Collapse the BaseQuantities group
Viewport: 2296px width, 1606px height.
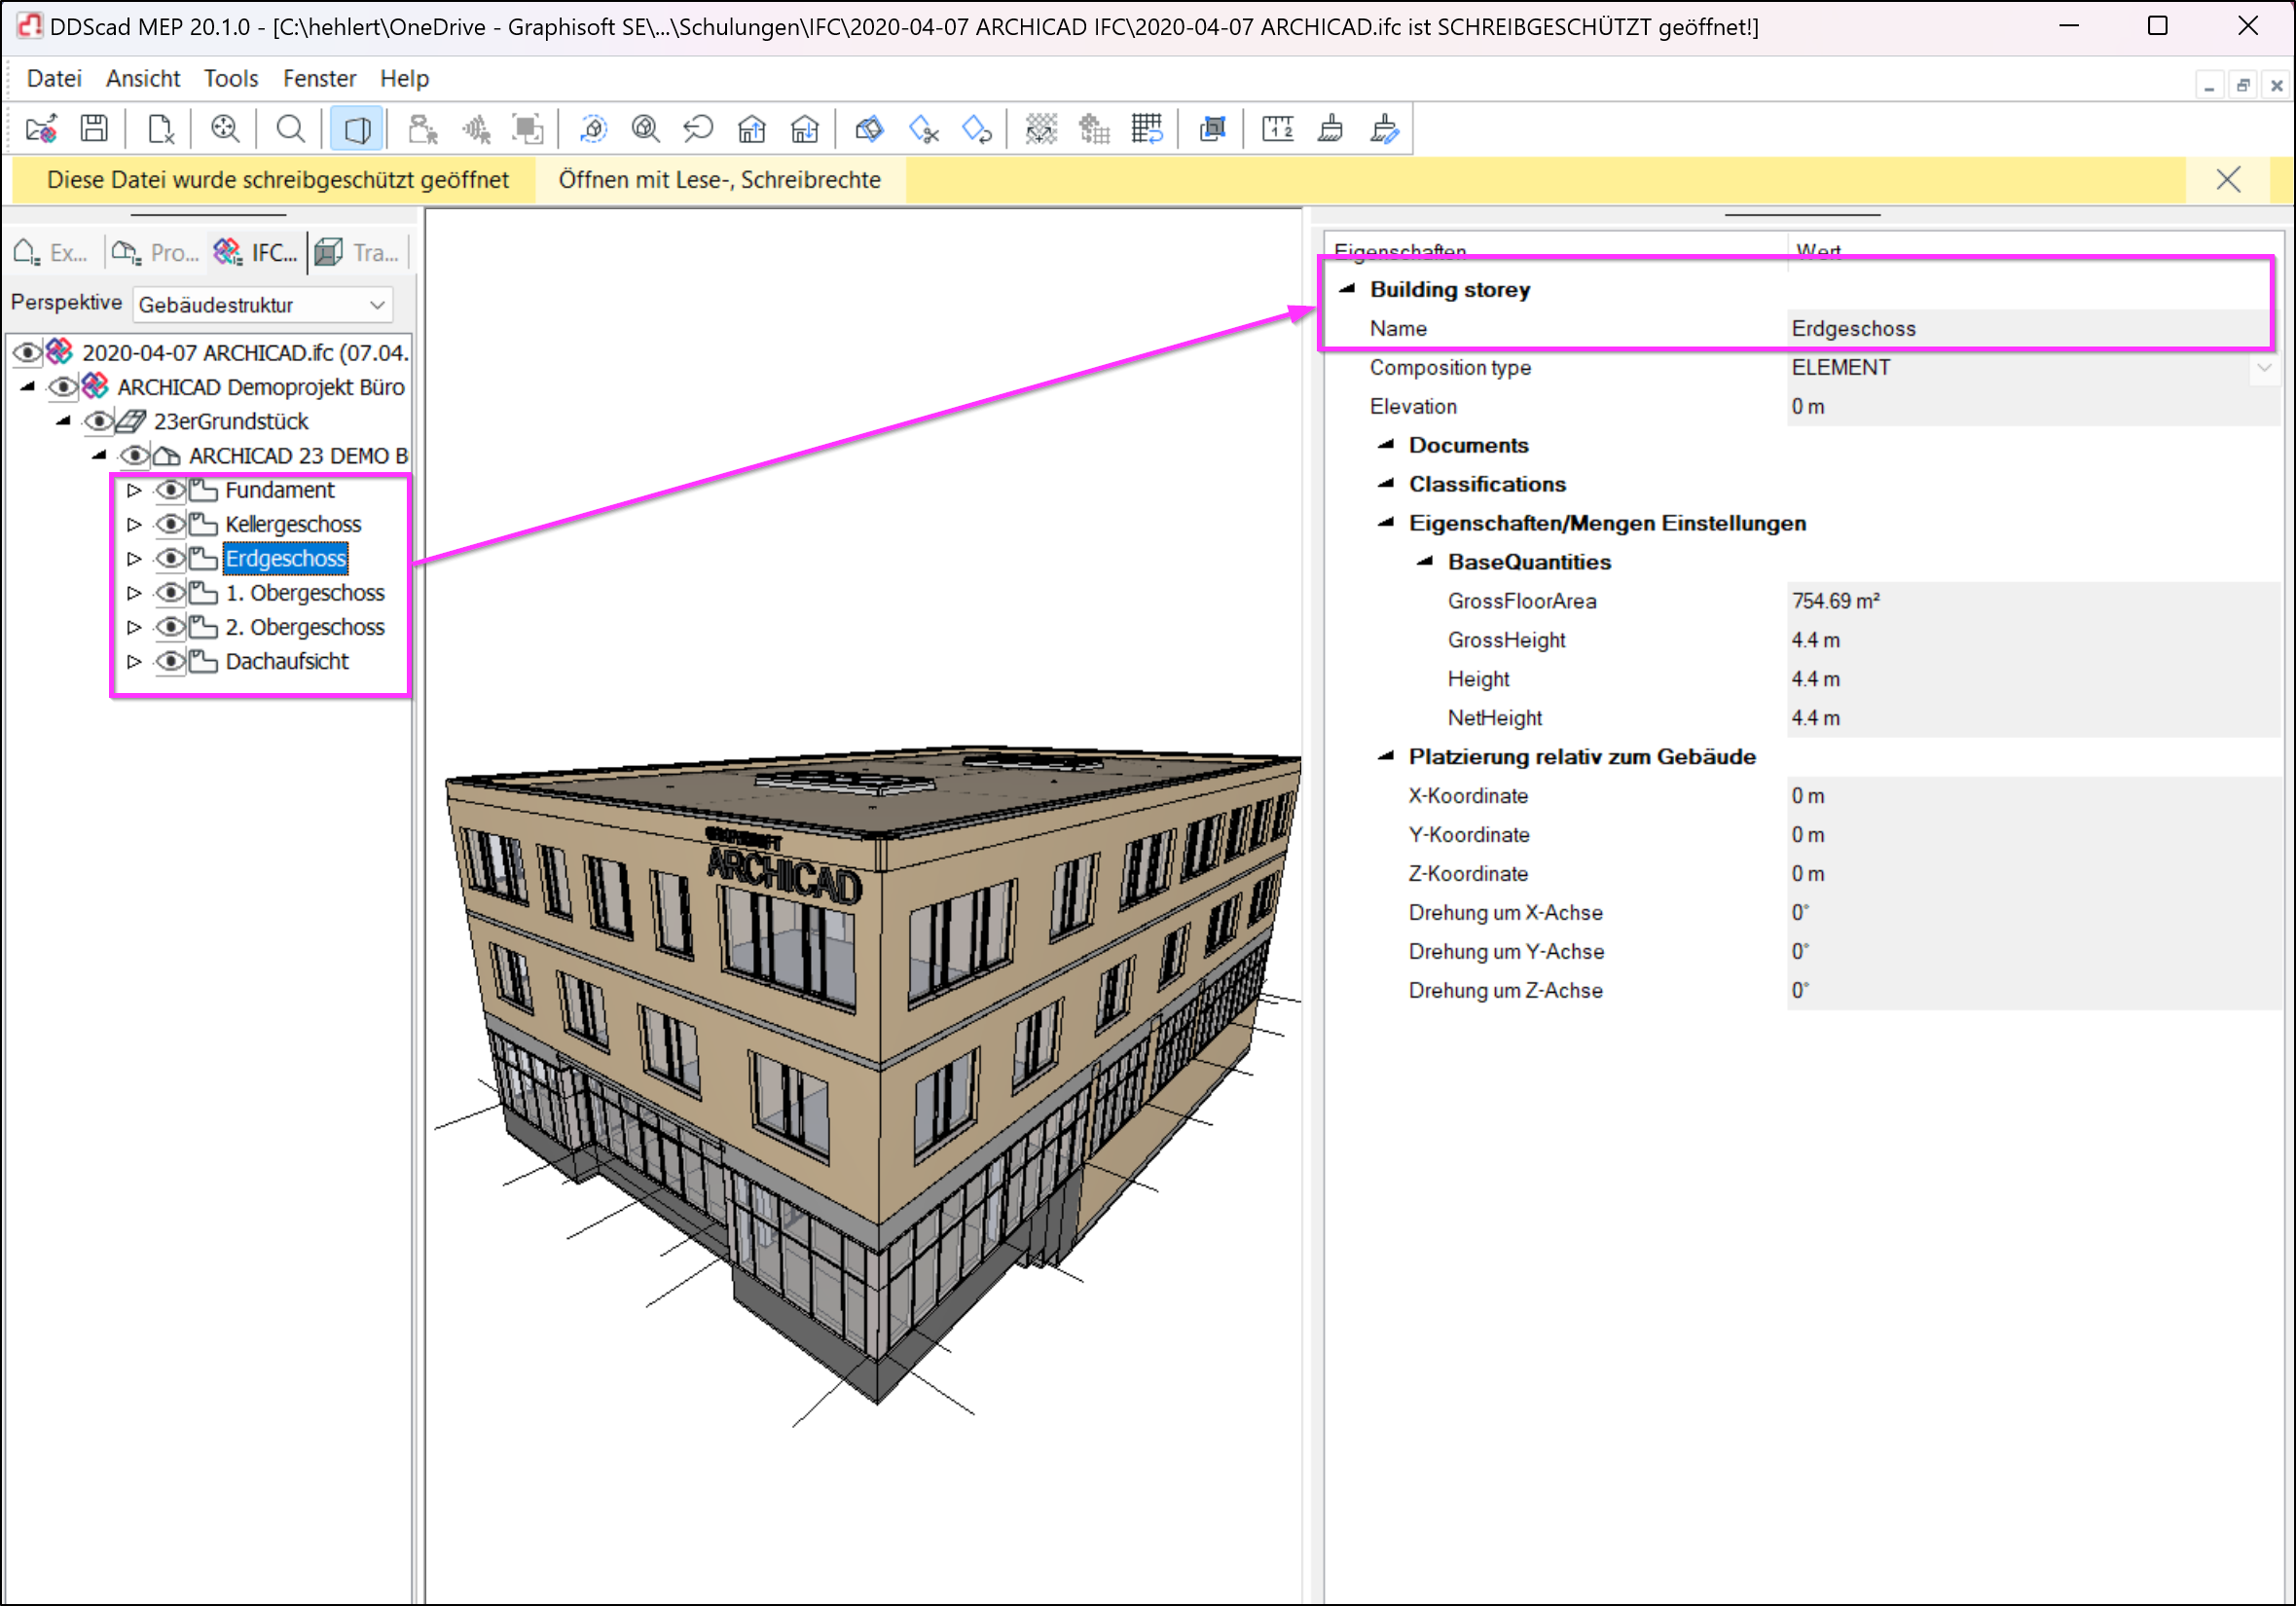coord(1425,562)
